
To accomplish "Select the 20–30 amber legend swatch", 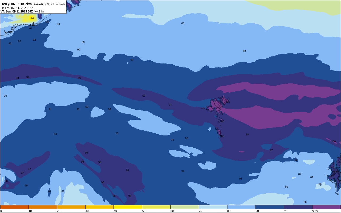I will 71,207.
